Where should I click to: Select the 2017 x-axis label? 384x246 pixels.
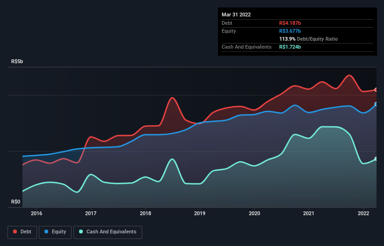(91, 213)
